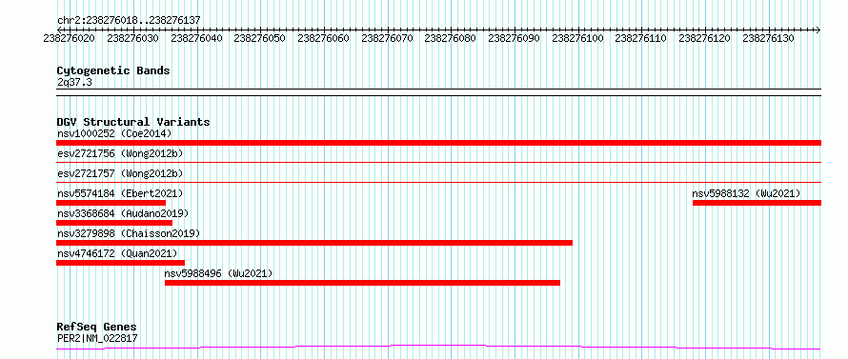
Task: Select the Cytogenetic Bands track title
Action: pyautogui.click(x=113, y=70)
